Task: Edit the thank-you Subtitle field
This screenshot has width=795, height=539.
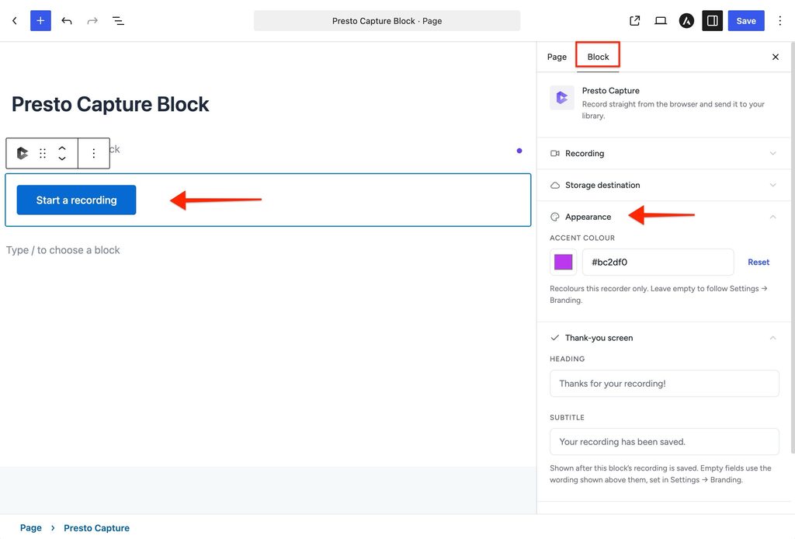Action: point(665,442)
